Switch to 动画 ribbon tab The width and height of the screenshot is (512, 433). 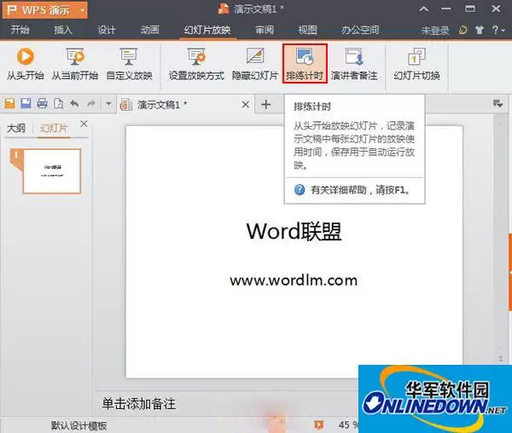click(x=150, y=30)
